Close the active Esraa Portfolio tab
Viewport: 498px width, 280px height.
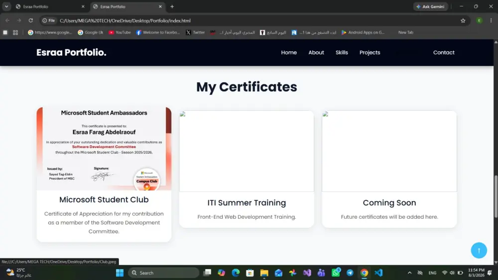[x=160, y=6]
